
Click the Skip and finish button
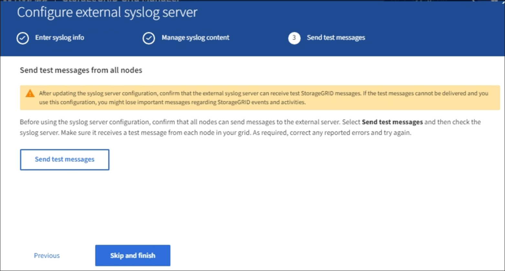133,255
